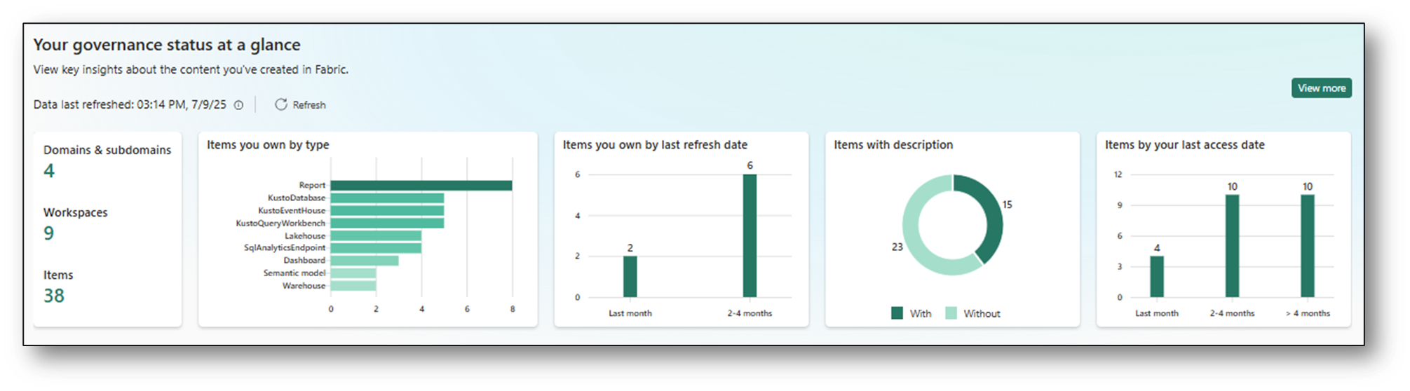Click the > 4 months access date bar

pos(1308,246)
